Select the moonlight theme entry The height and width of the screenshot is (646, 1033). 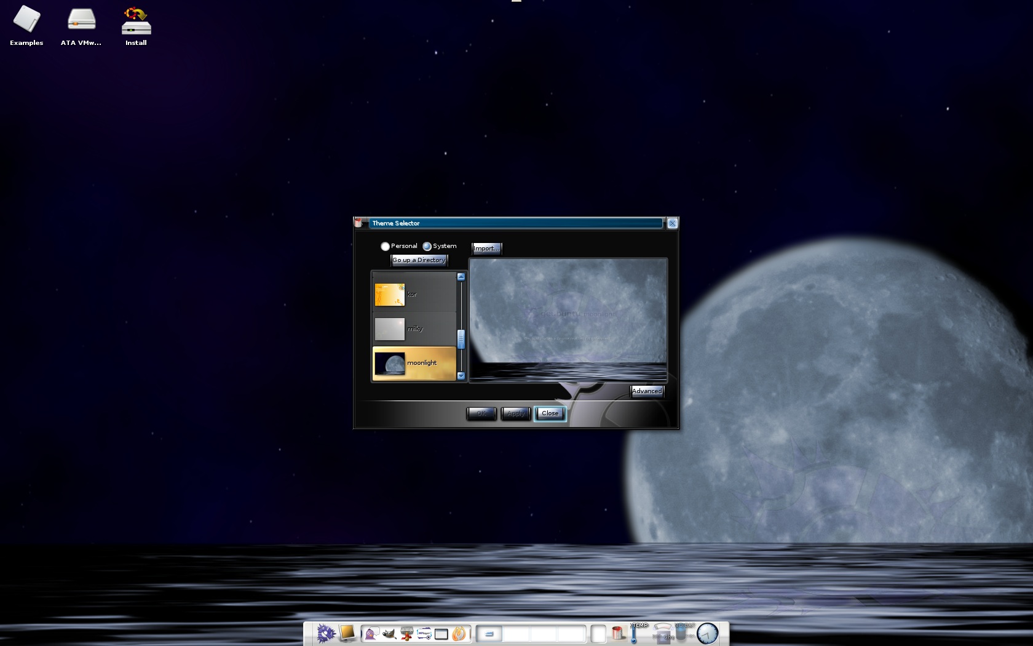click(x=414, y=363)
